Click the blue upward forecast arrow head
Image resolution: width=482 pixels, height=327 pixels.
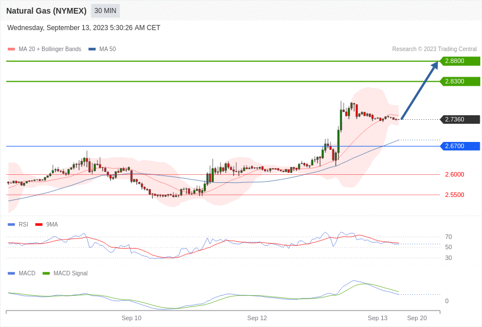coord(434,65)
